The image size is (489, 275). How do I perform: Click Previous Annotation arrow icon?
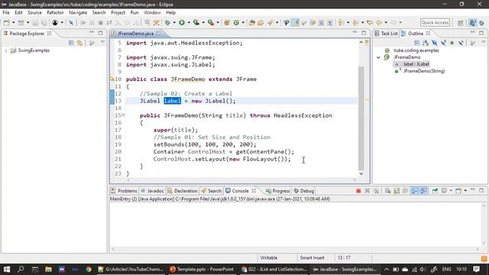click(355, 22)
